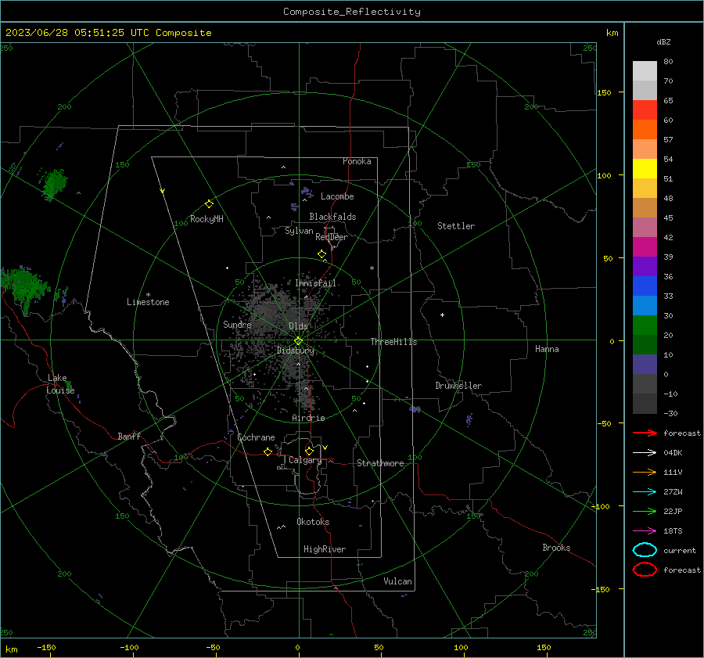Click the red forecast arrow in legend
This screenshot has width=704, height=658.
point(645,433)
